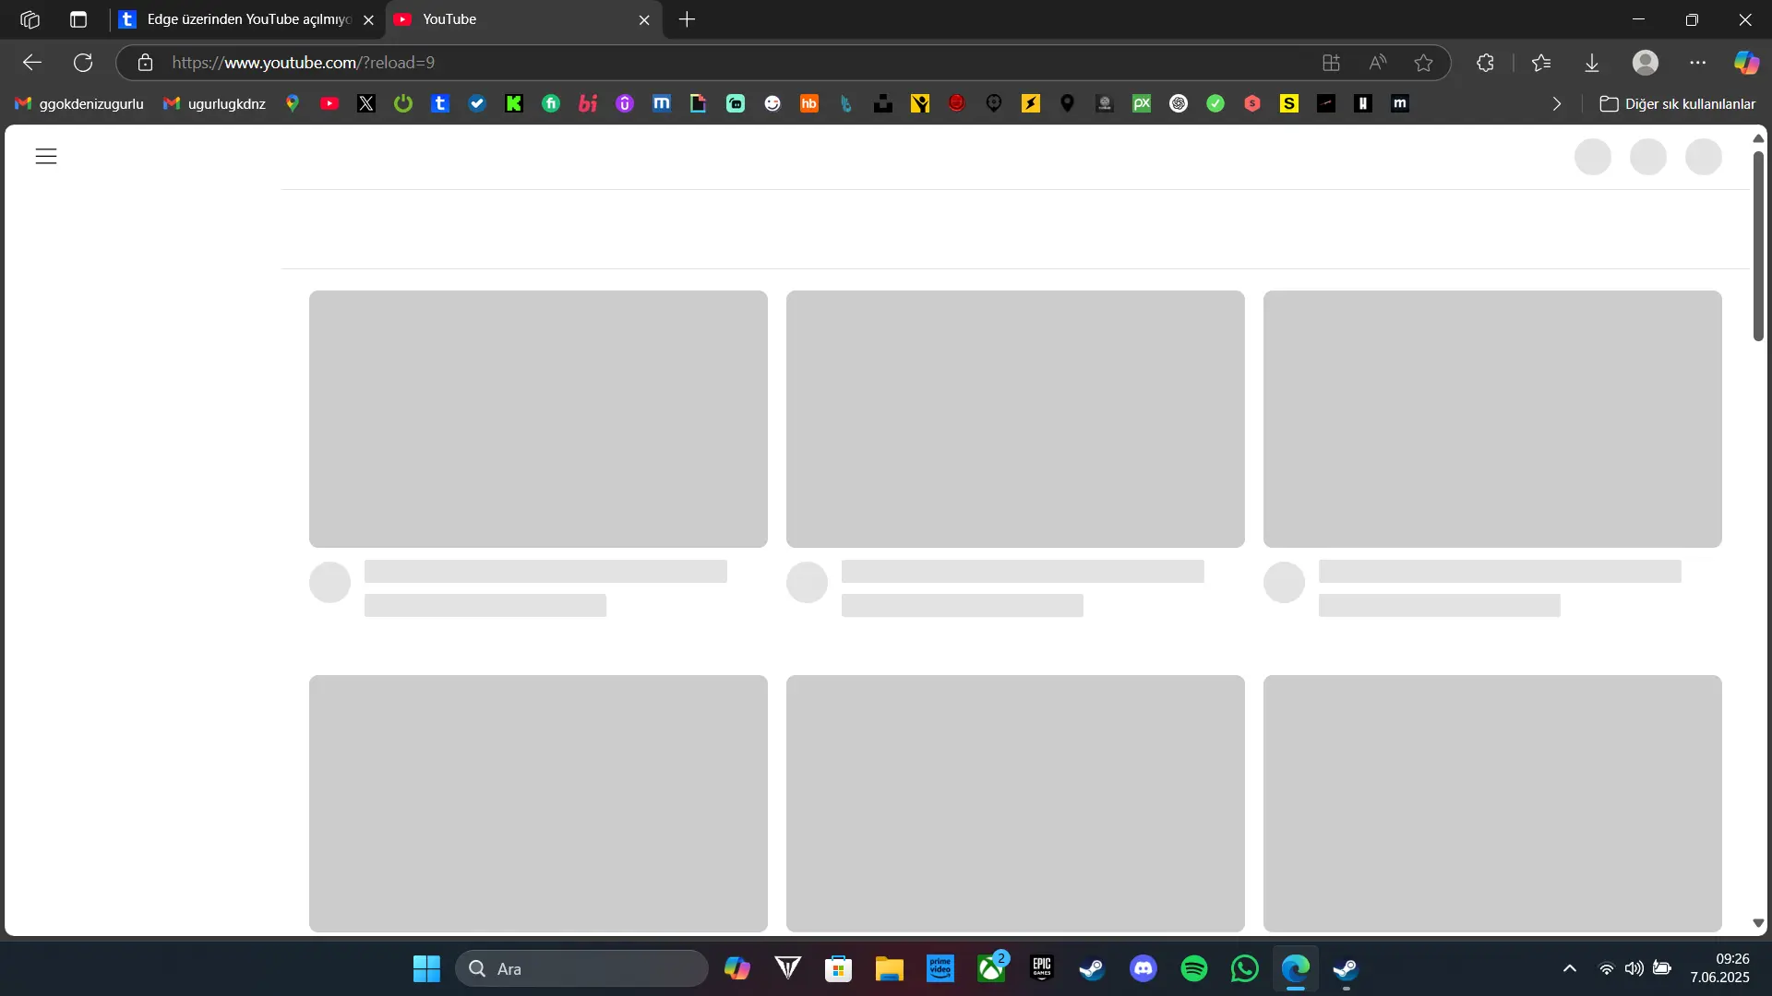Open ugurlugkdnz Gmail bookmark
This screenshot has width=1772, height=996.
(x=214, y=103)
